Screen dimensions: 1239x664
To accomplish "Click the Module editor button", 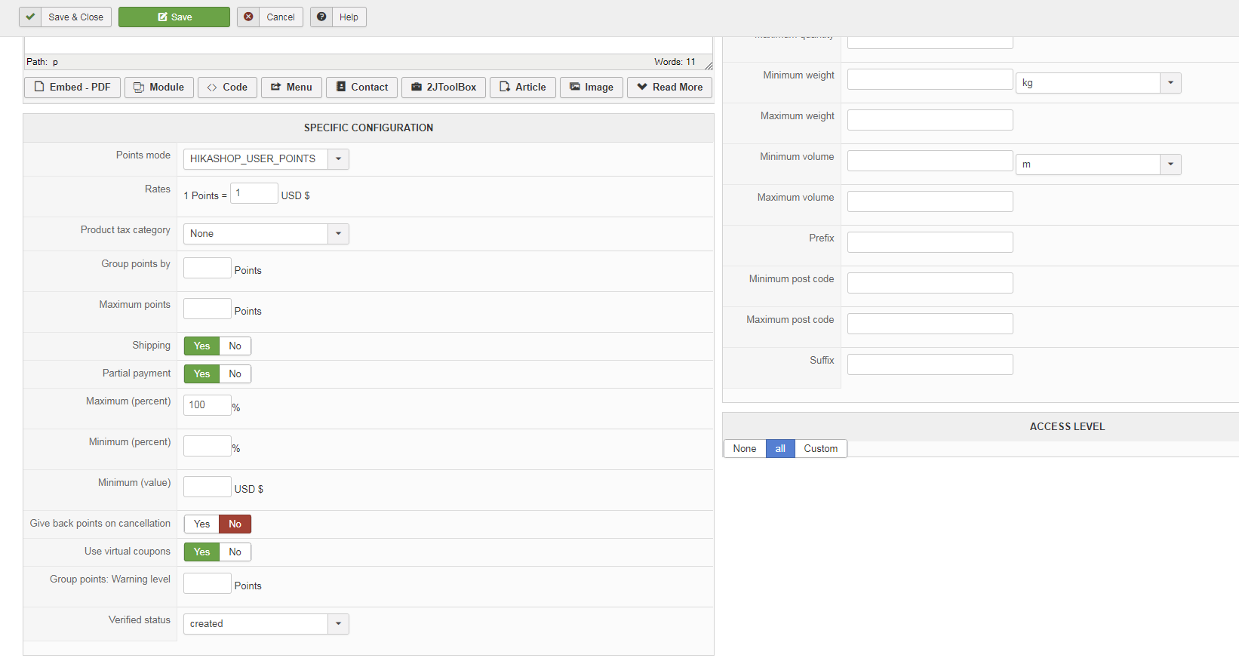I will coord(159,88).
